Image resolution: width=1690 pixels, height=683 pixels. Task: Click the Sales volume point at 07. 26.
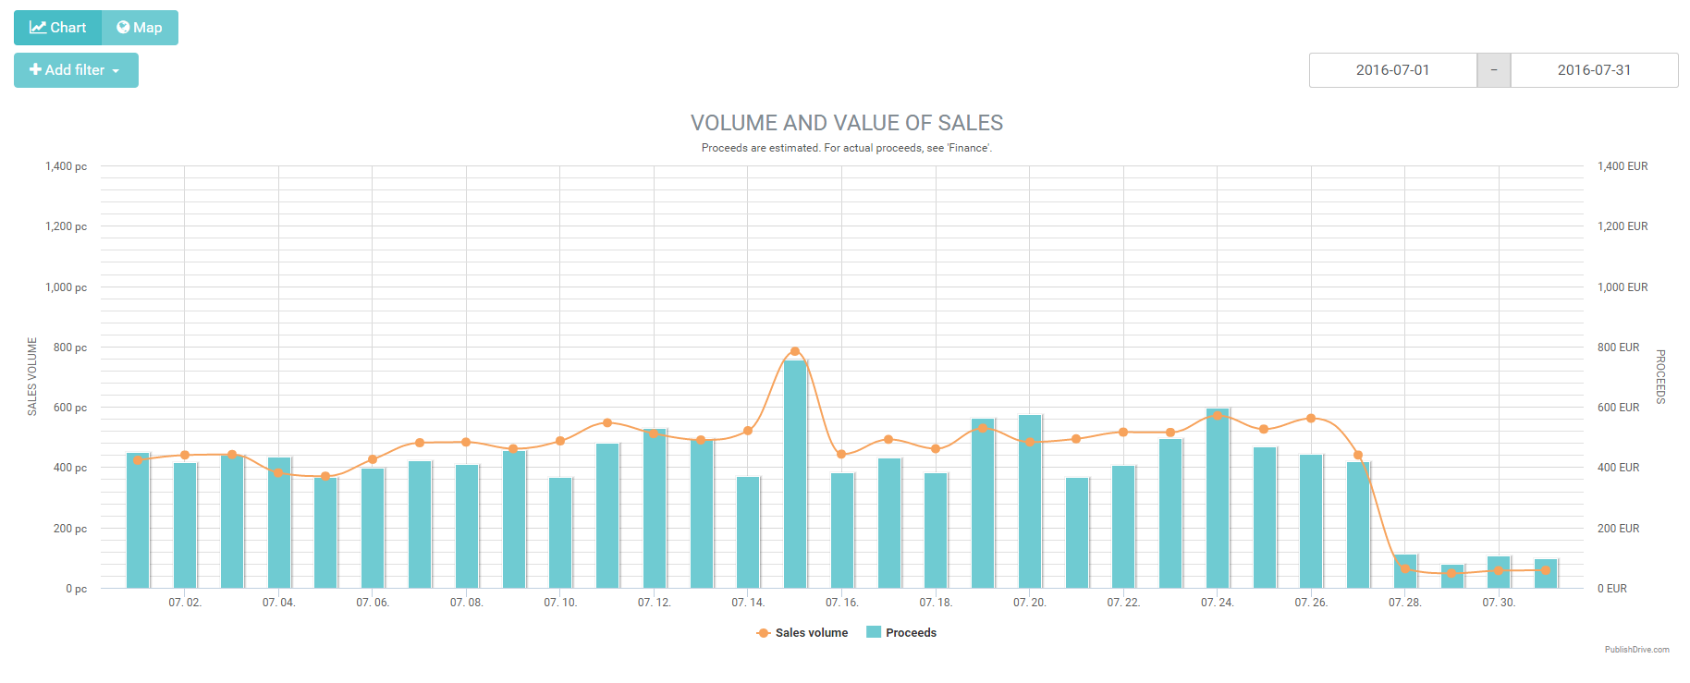point(1311,419)
